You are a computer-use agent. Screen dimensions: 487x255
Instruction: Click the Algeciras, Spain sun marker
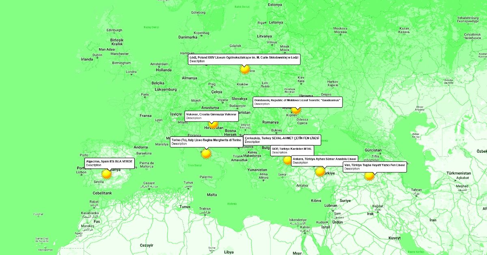click(106, 174)
